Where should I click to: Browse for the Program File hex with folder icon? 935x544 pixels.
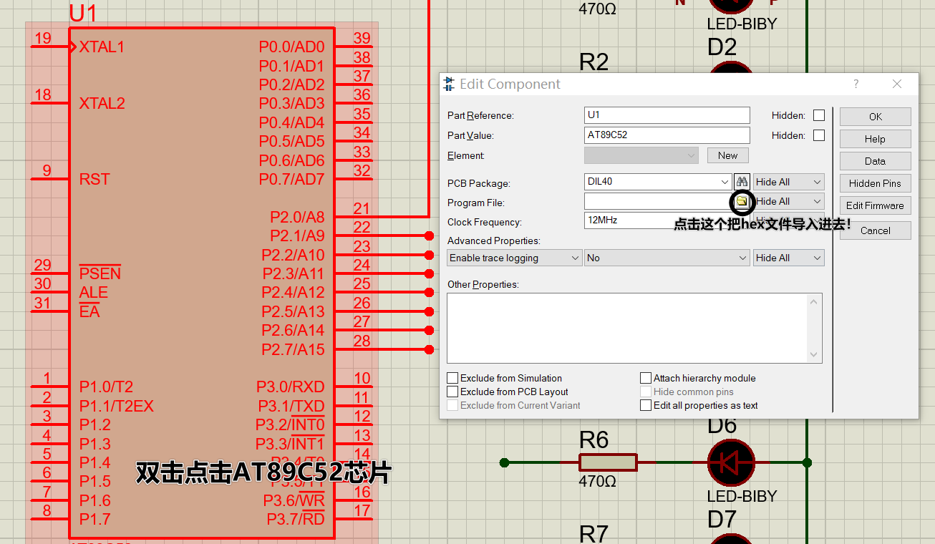click(742, 202)
